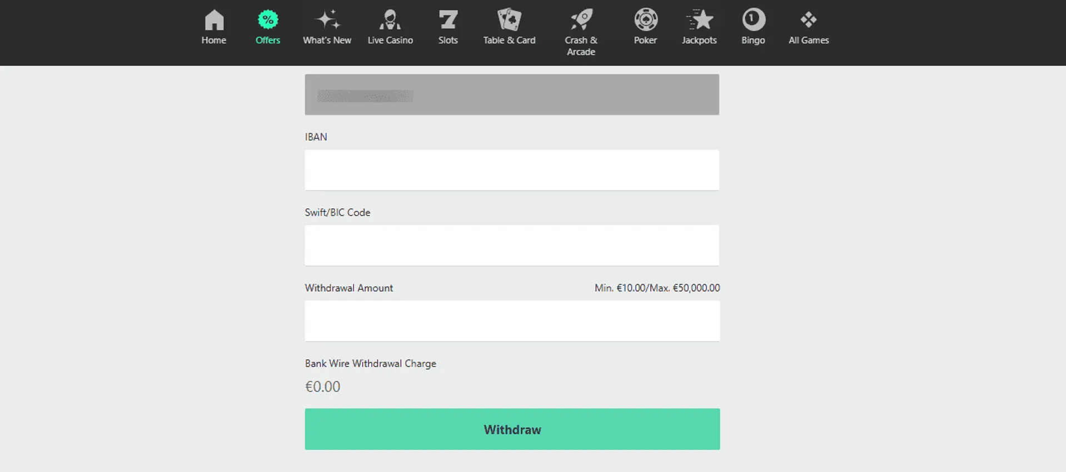Focus the Withdrawal Amount input field
Image resolution: width=1066 pixels, height=472 pixels.
pos(512,321)
